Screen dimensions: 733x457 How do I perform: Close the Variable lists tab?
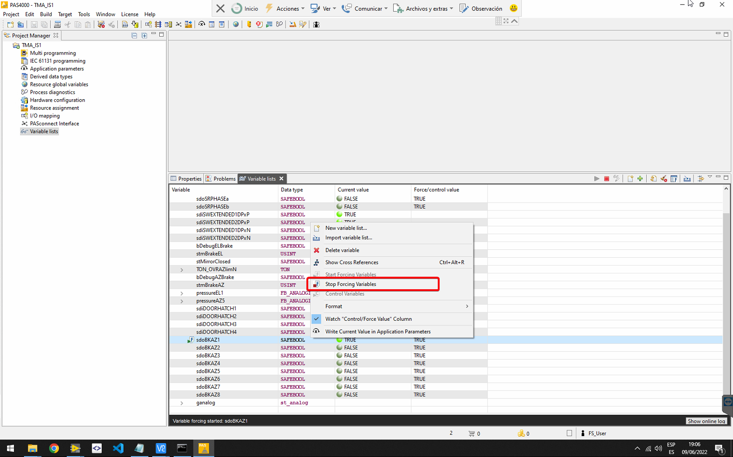coord(281,178)
